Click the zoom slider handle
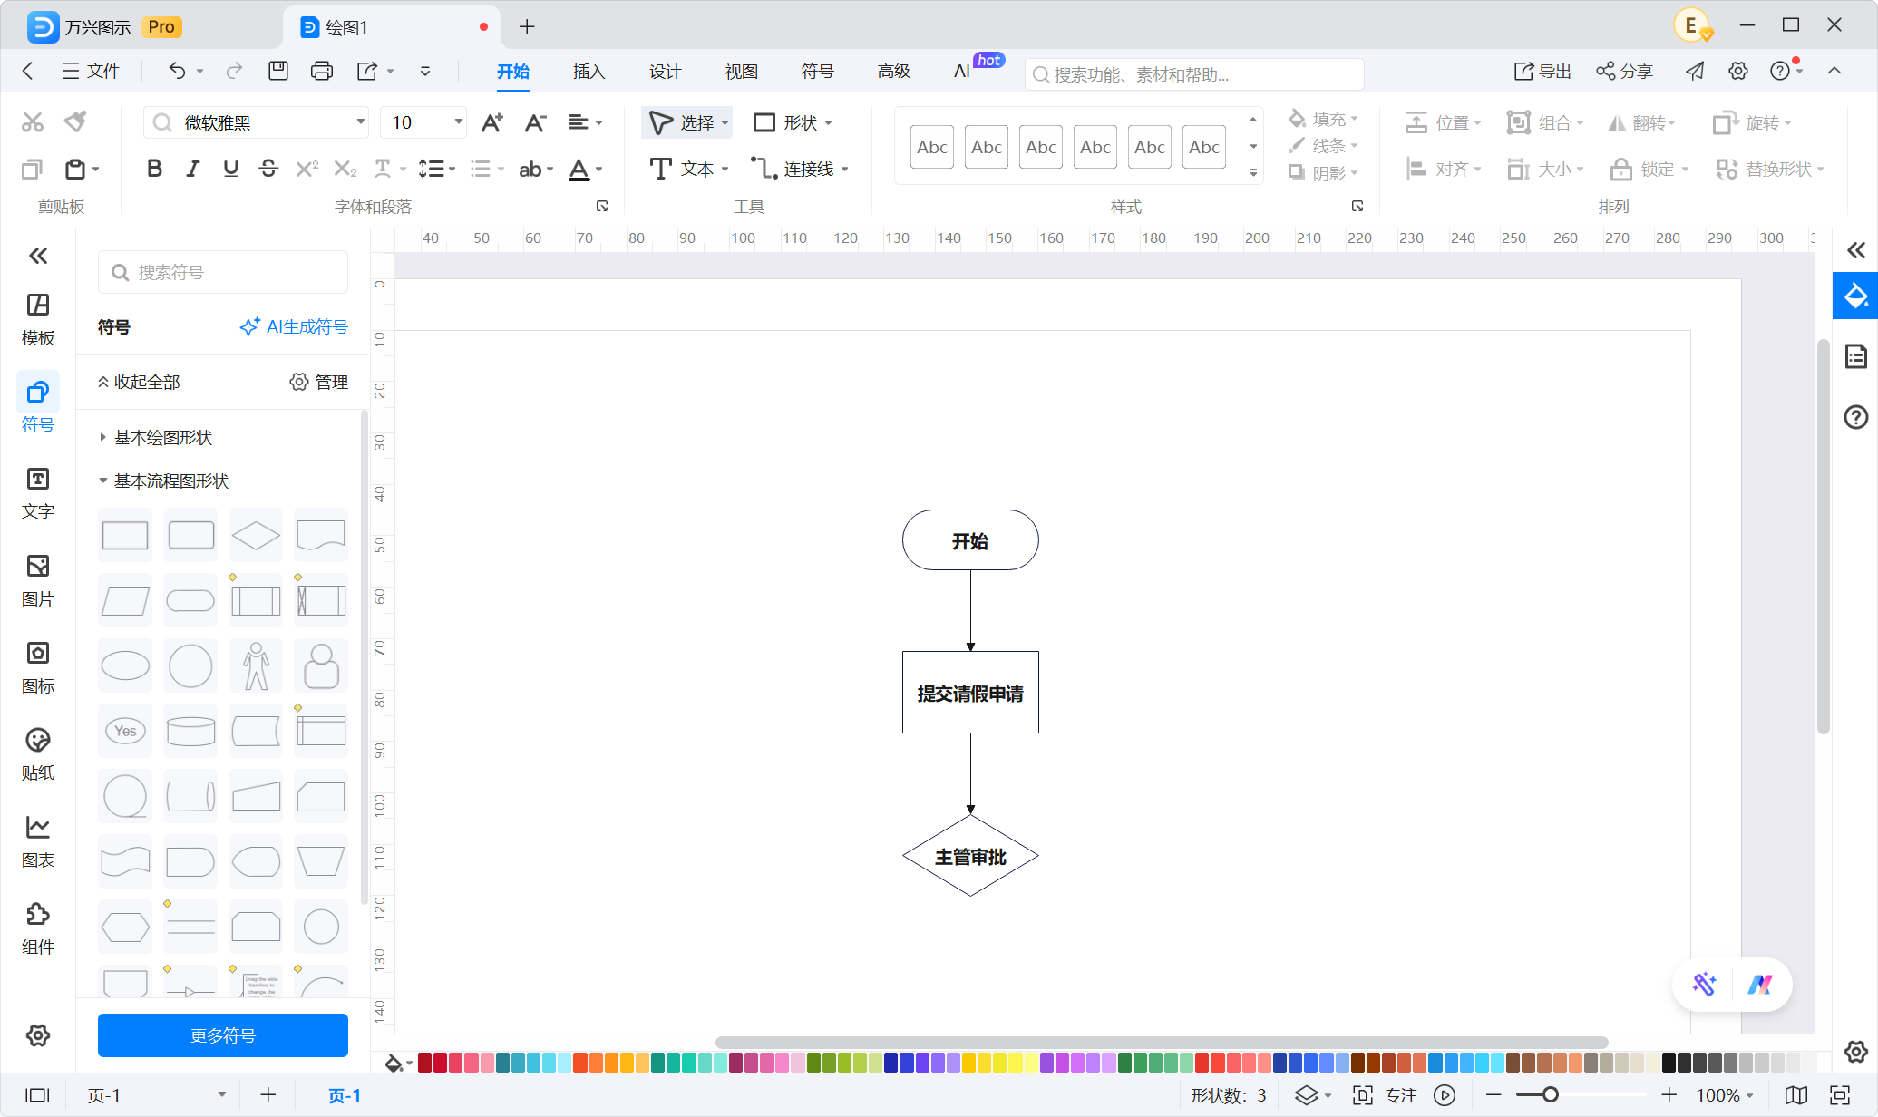Viewport: 1878px width, 1117px height. click(1551, 1095)
